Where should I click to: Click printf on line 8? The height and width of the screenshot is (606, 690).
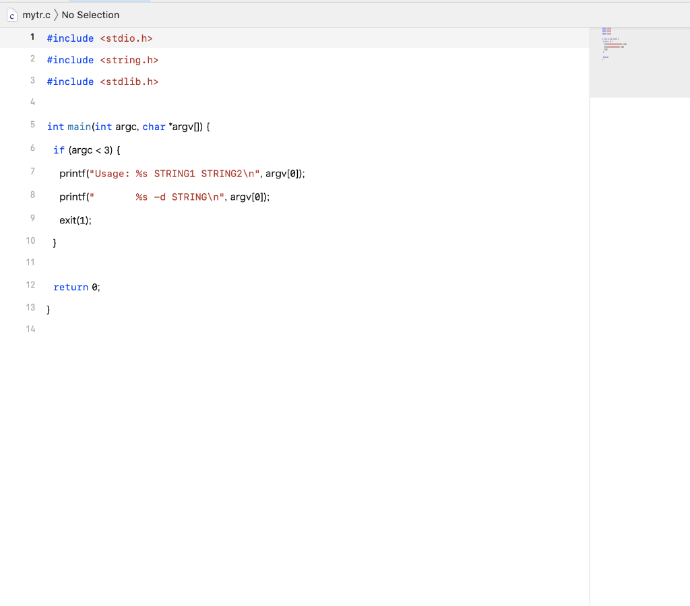[x=73, y=197]
